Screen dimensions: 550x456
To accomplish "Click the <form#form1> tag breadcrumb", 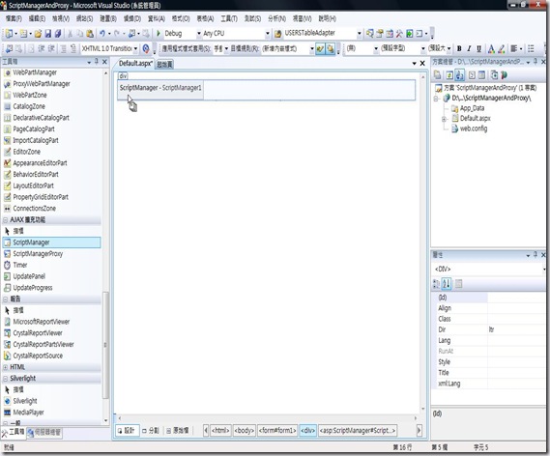I will tap(277, 430).
